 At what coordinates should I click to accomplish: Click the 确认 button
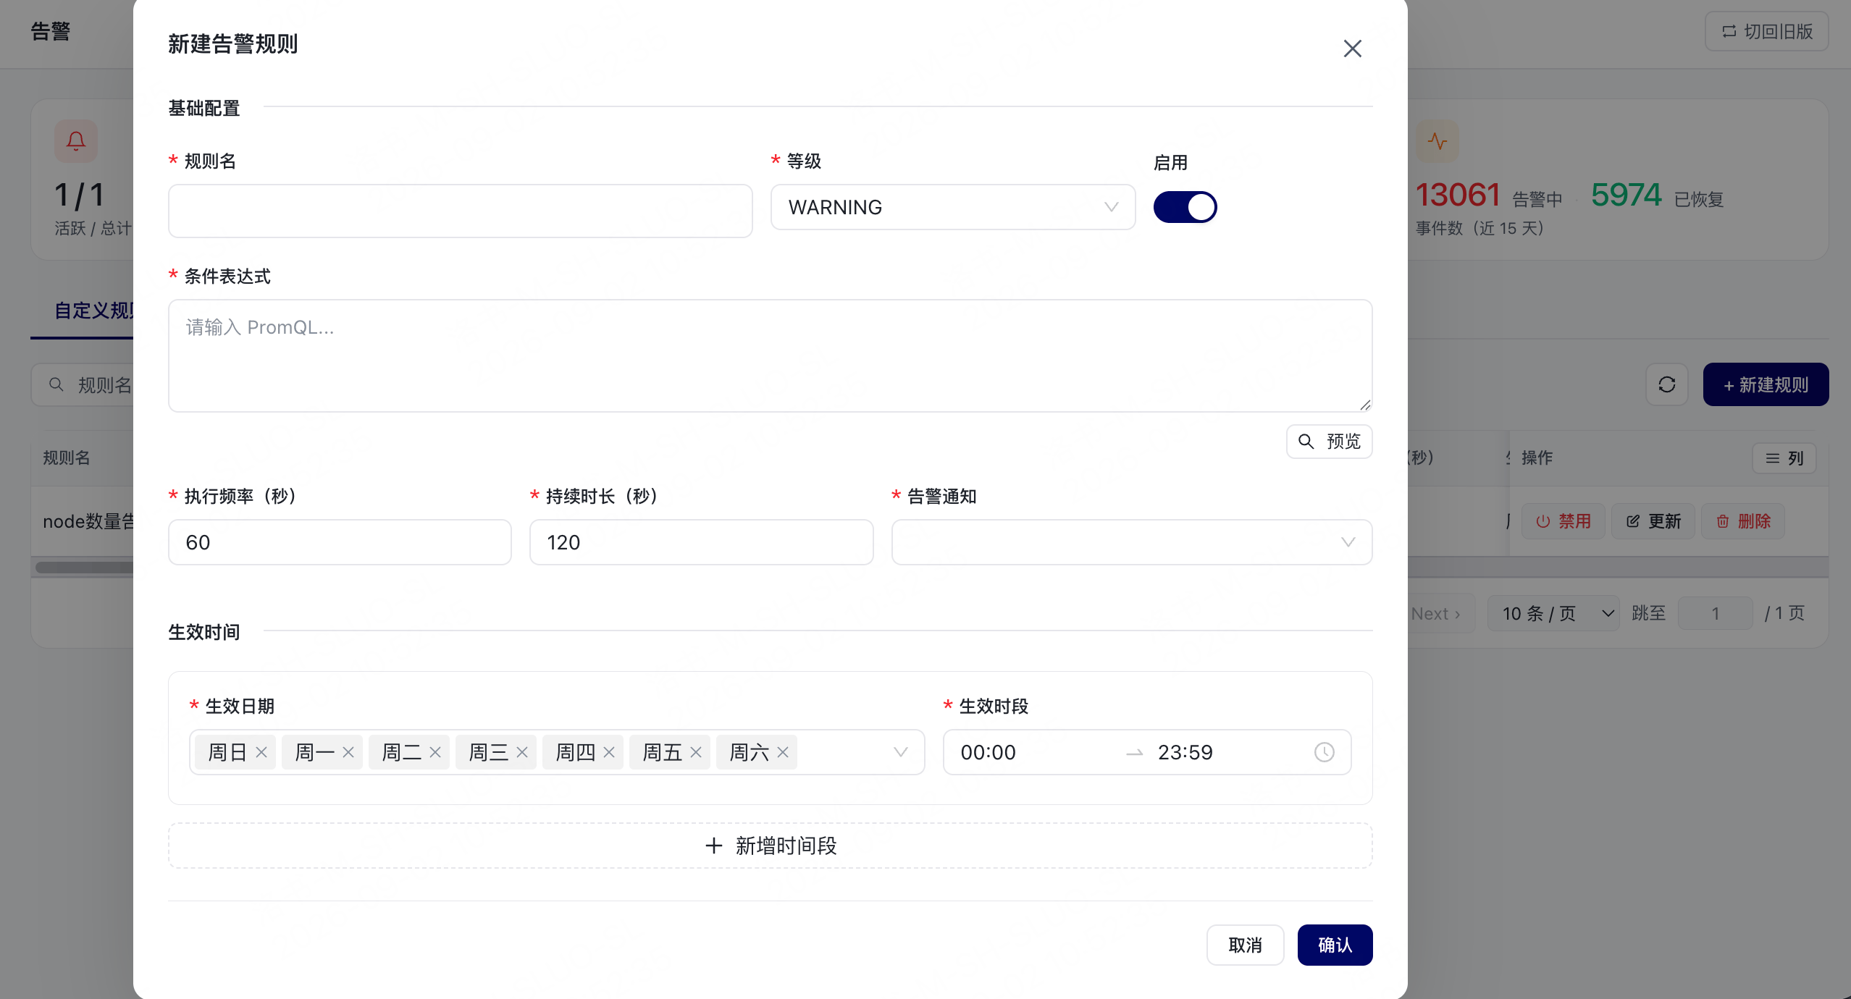click(1335, 945)
